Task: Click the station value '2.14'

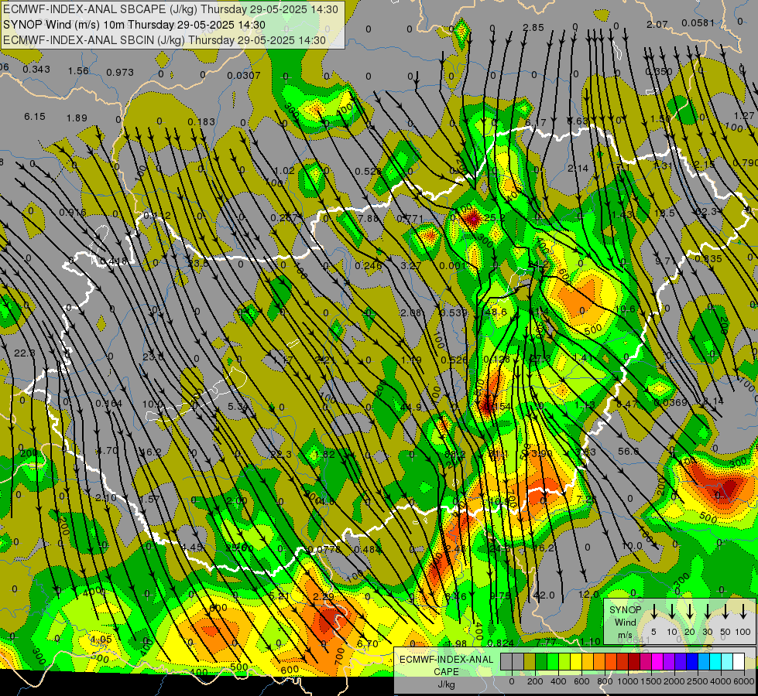Action: [x=578, y=168]
